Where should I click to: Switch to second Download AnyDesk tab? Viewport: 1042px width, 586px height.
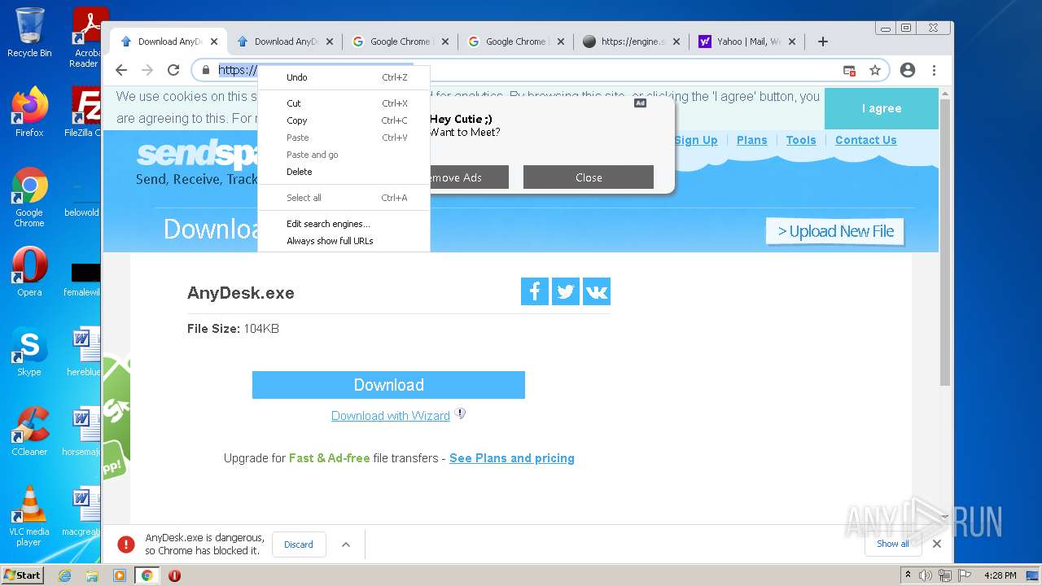tap(284, 42)
